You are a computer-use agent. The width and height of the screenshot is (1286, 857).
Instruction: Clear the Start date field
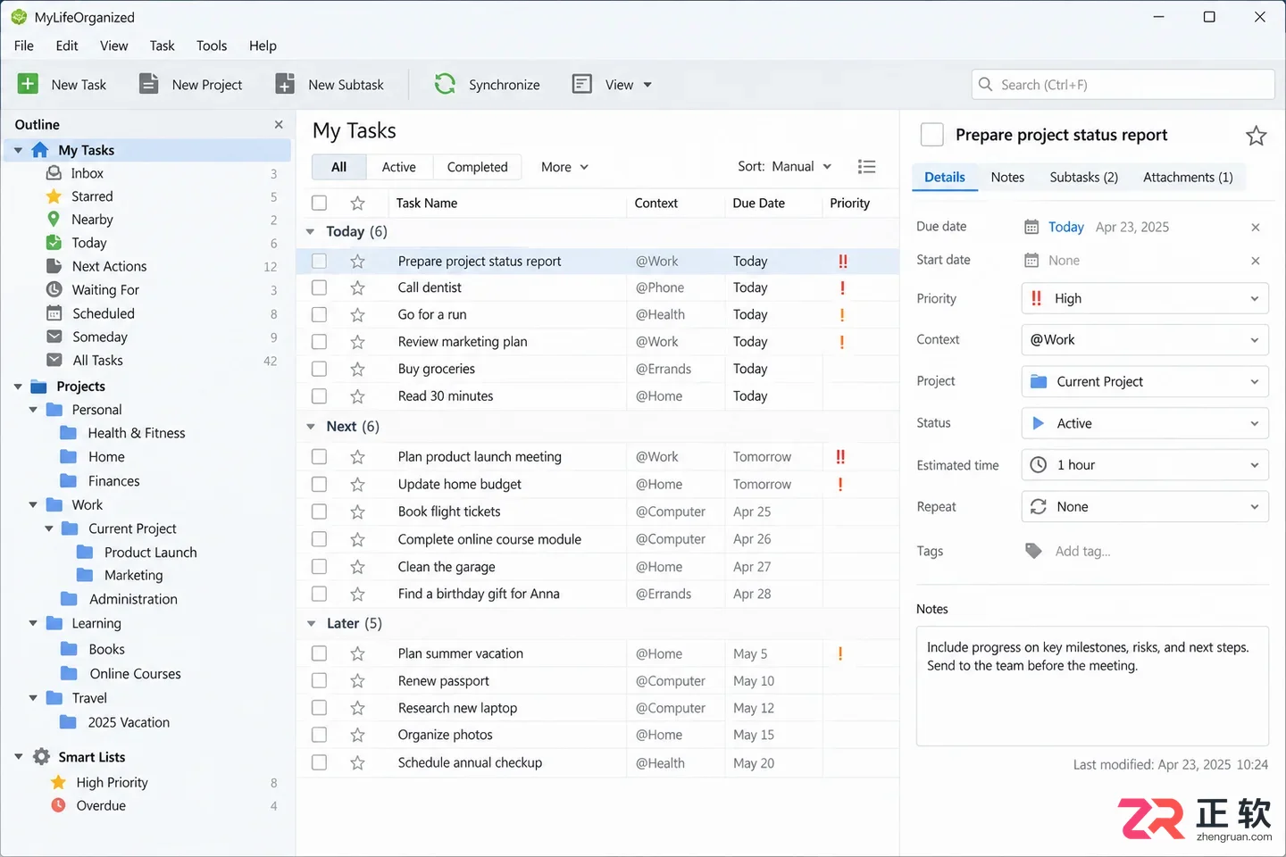[1255, 261]
